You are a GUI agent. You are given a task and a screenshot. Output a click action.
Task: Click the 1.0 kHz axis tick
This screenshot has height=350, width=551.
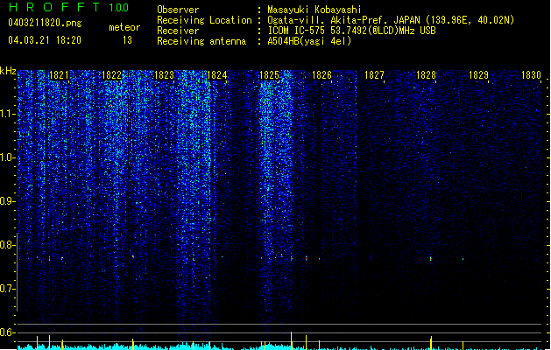7,157
